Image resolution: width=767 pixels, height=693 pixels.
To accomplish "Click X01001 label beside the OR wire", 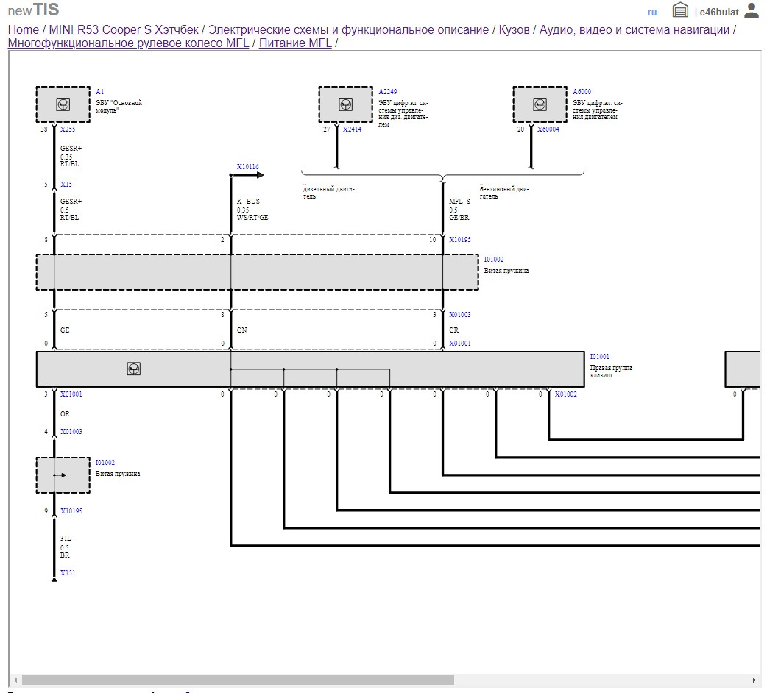I will (x=71, y=394).
